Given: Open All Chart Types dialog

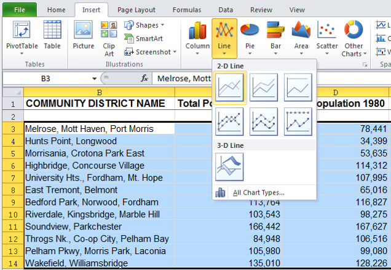Looking at the screenshot, I should click(x=264, y=193).
